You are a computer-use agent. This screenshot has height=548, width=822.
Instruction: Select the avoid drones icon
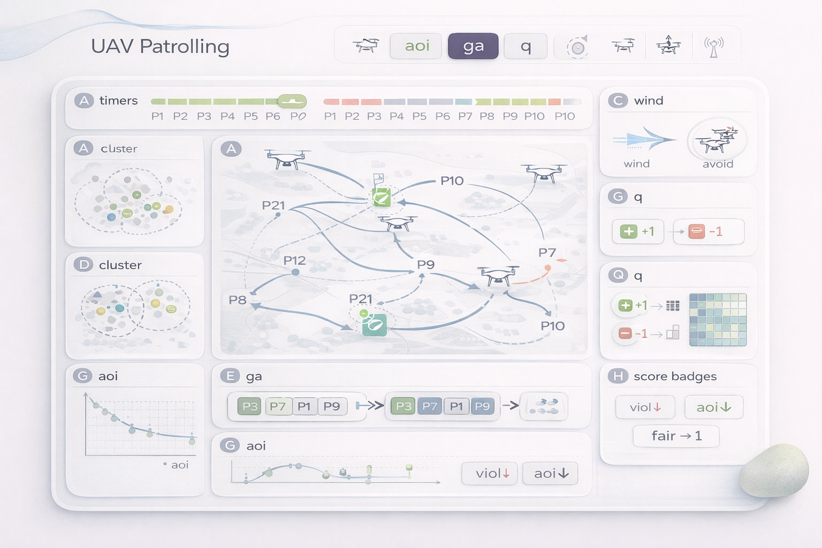coord(717,139)
